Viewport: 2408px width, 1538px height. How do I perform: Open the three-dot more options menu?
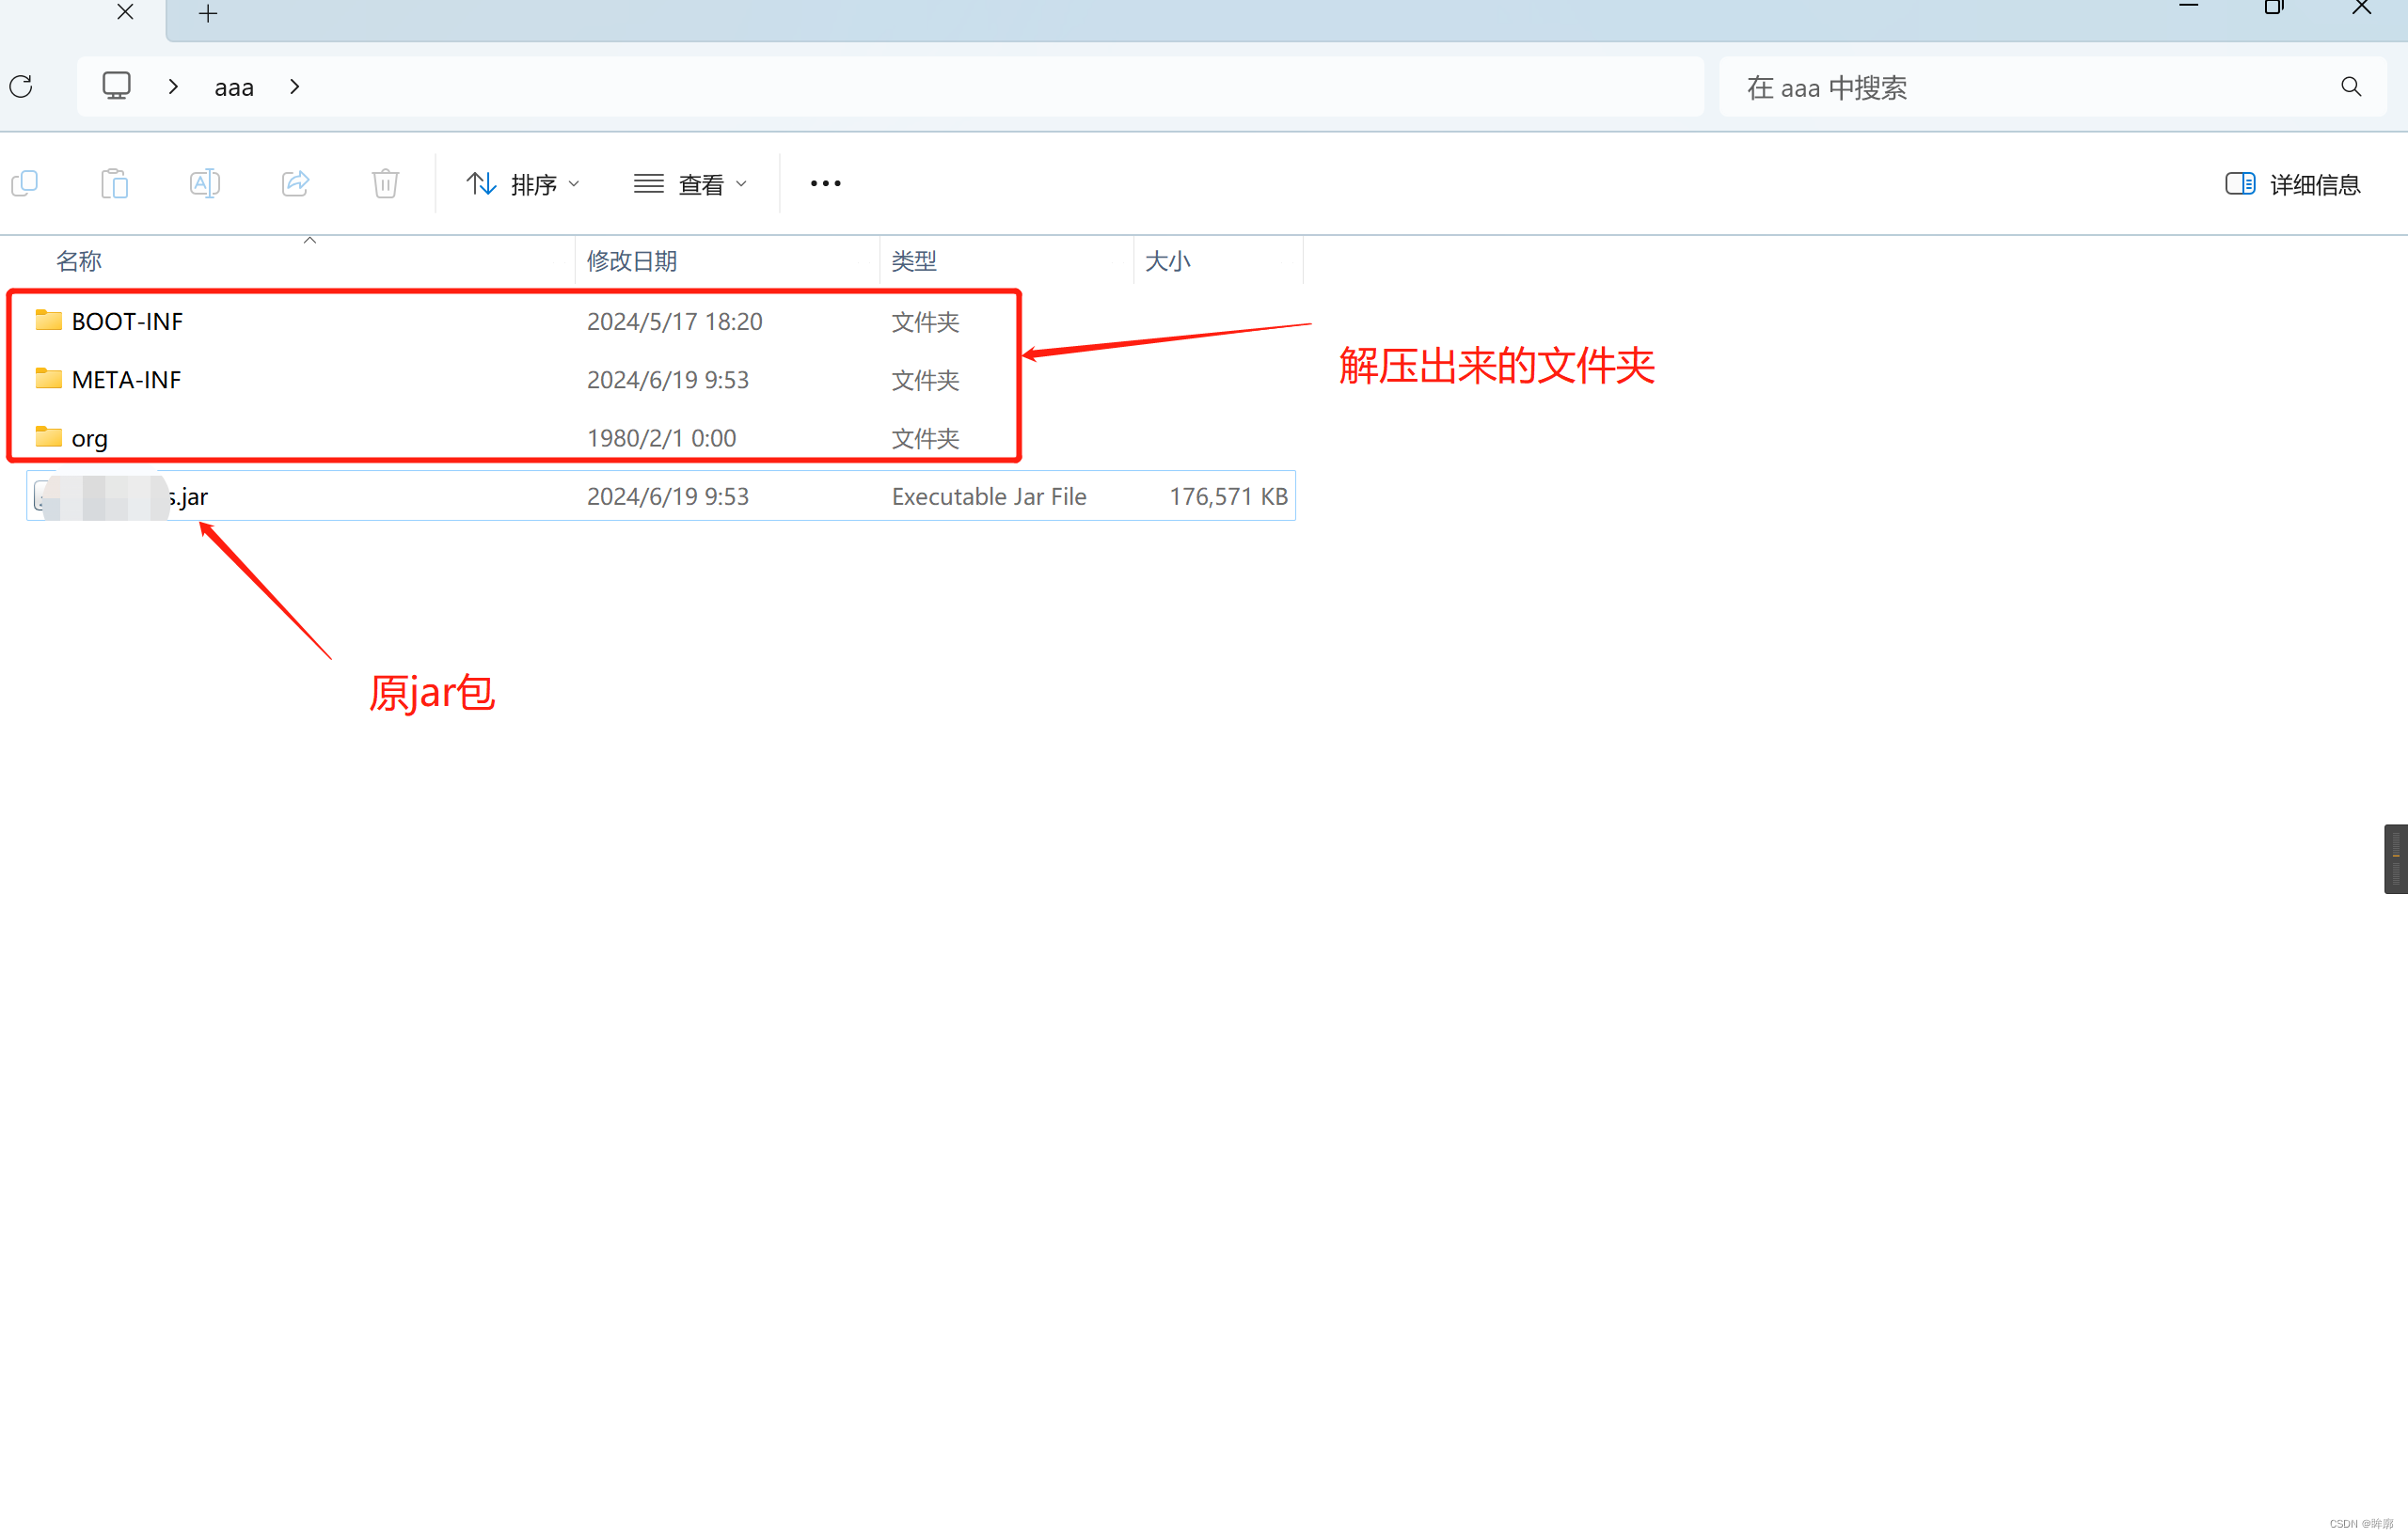point(825,184)
